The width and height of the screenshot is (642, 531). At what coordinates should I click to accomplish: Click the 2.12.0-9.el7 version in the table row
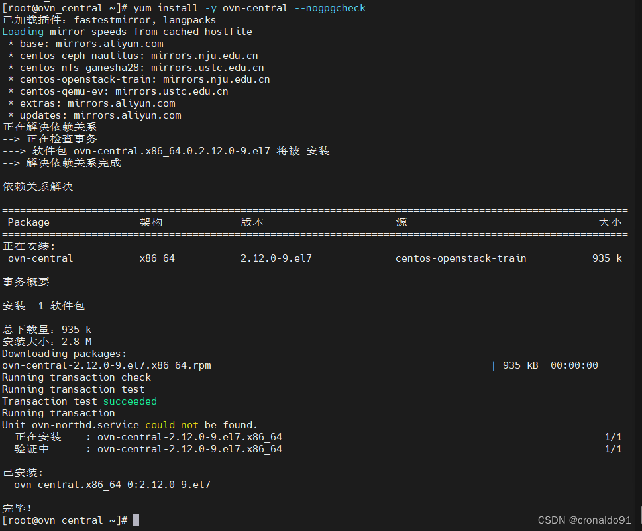pos(276,258)
